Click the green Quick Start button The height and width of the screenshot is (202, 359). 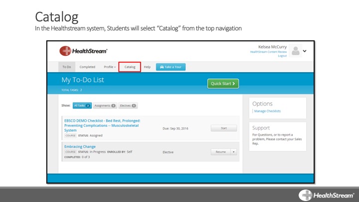[223, 84]
